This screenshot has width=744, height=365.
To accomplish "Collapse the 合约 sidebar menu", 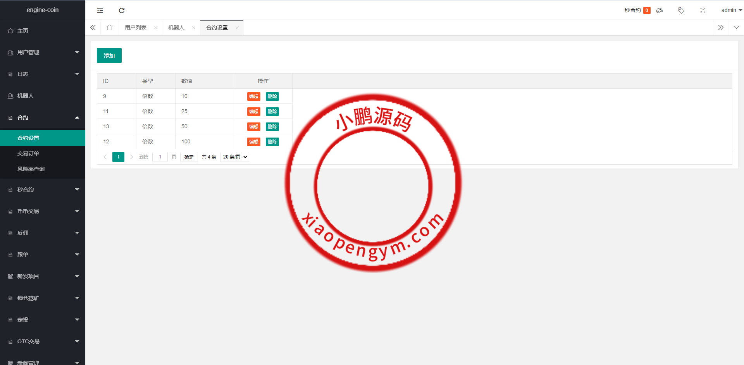I will click(x=43, y=117).
